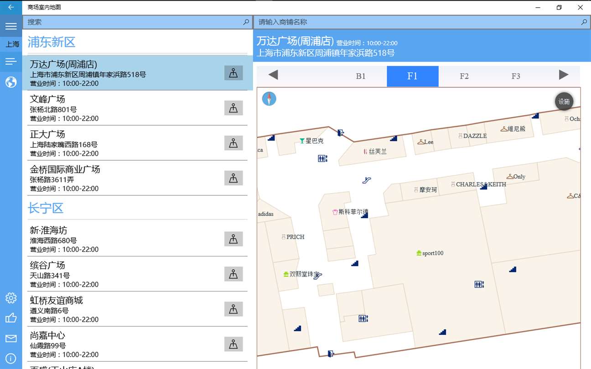Viewport: 591px width, 369px height.
Task: Click the 设施 facilities button
Action: click(564, 102)
